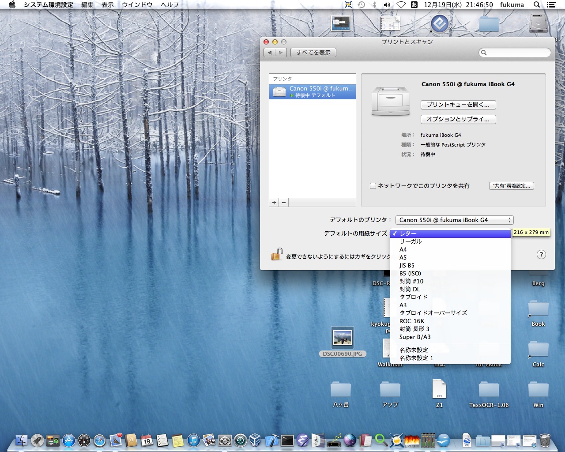Screen dimensions: 565x452
Task: Click the add printer plus button
Action: pyautogui.click(x=274, y=203)
